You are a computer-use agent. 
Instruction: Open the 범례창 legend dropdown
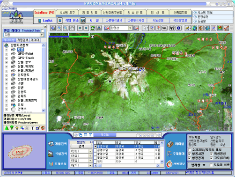pyautogui.click(x=198, y=165)
